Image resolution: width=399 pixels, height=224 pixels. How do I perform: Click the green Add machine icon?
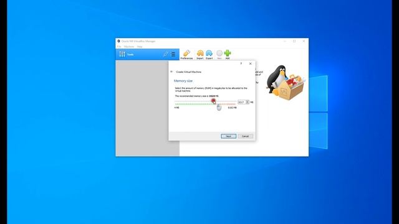click(228, 55)
